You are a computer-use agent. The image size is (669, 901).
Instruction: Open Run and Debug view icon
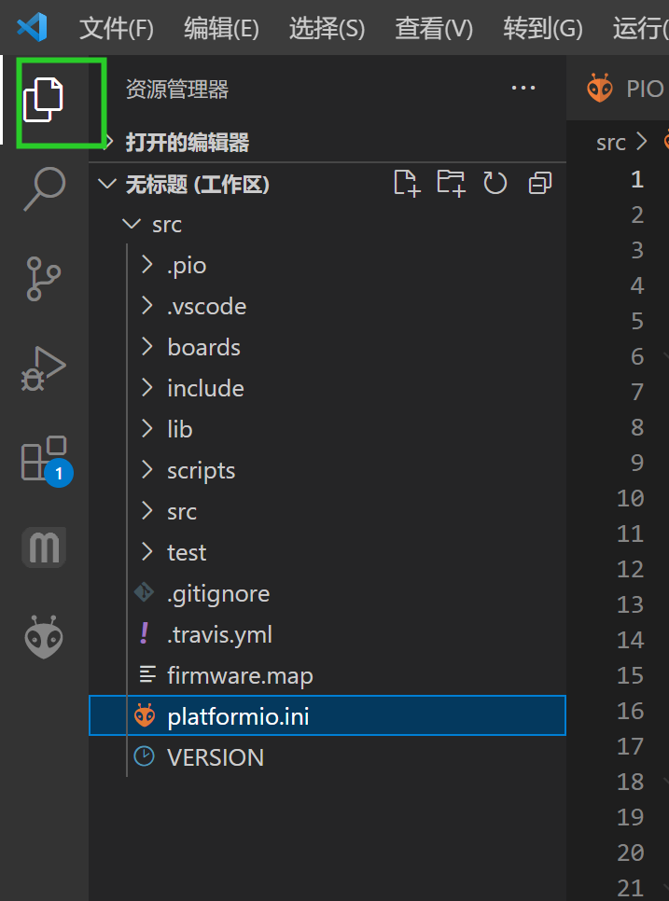44,368
